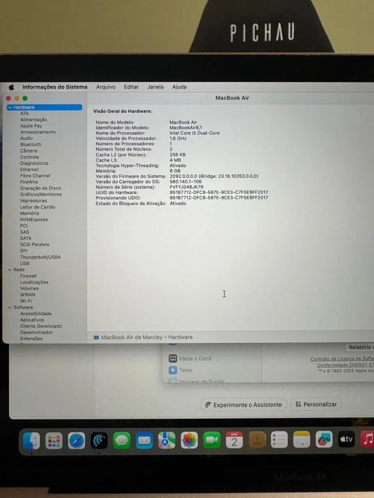The width and height of the screenshot is (374, 498).
Task: Open Music app in the Dock
Action: point(367,439)
